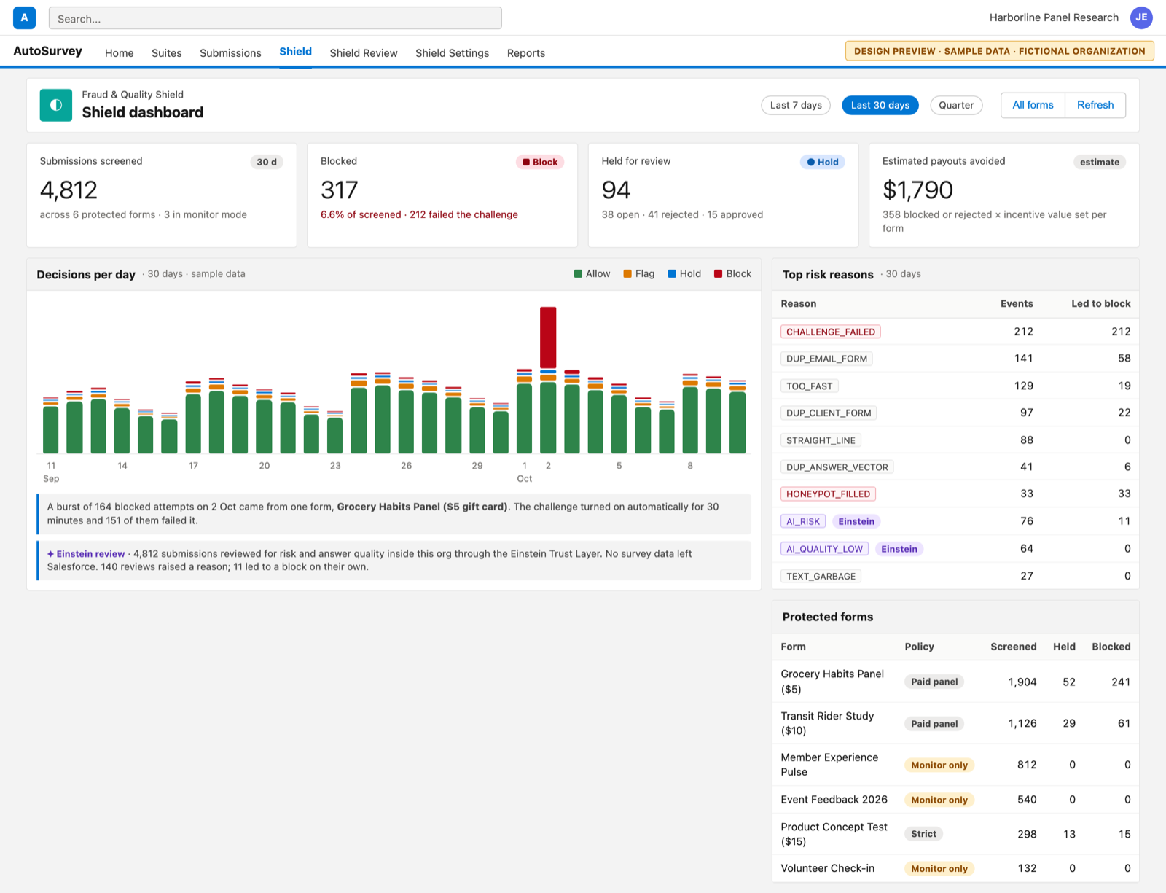1166x893 pixels.
Task: Click the Shield dashboard teal icon
Action: pyautogui.click(x=56, y=105)
